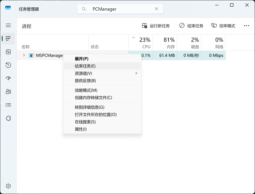Select 转到详细信息(G) menu entry

point(102,107)
